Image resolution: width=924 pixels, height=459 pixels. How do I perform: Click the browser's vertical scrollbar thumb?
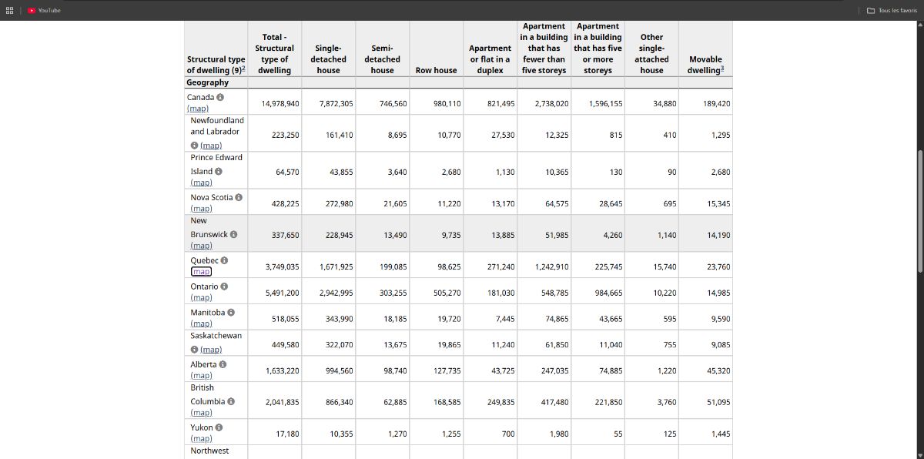pos(919,210)
